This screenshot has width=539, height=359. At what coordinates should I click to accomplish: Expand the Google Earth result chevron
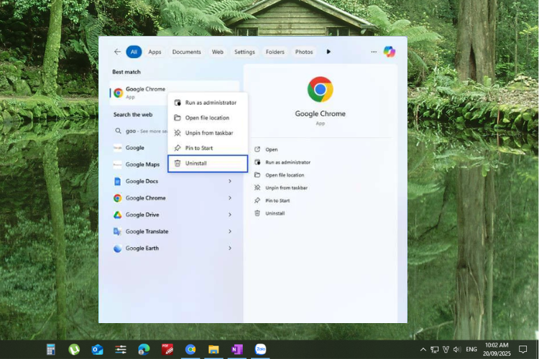point(230,248)
